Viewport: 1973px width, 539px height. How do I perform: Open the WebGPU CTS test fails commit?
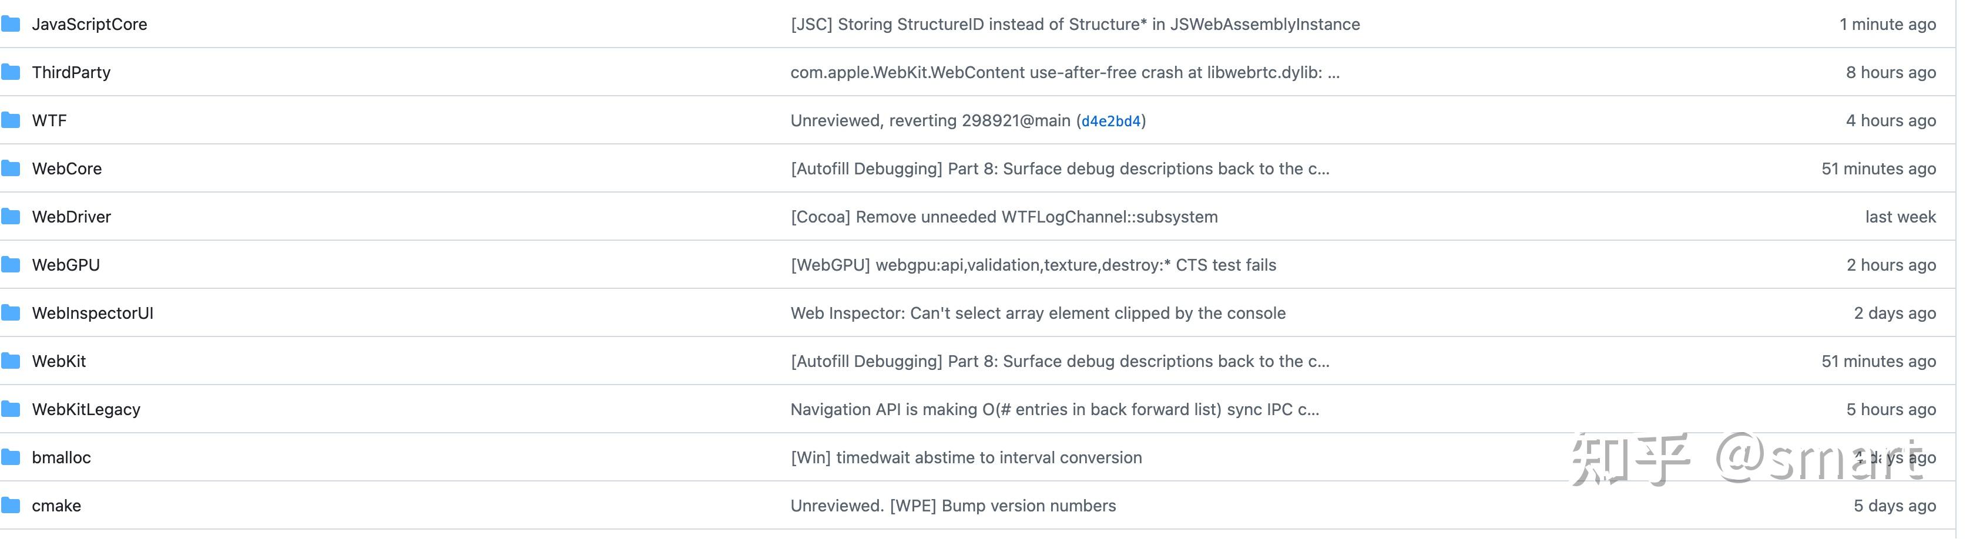pyautogui.click(x=1034, y=265)
